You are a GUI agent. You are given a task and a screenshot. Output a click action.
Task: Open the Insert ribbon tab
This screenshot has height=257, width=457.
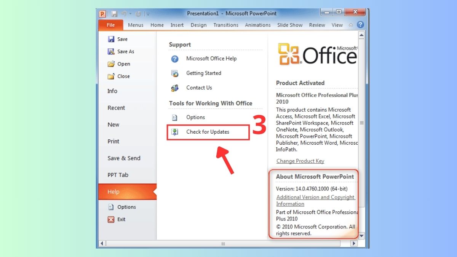click(x=177, y=25)
